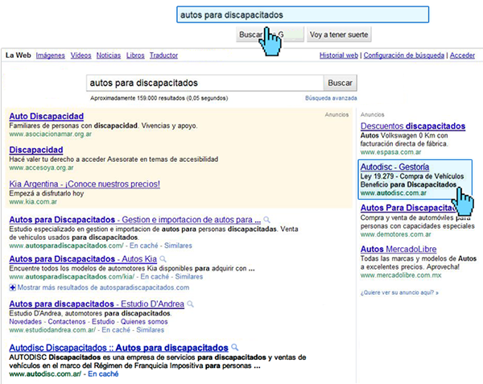The height and width of the screenshot is (384, 483).
Task: Click 'Aproximadamente 159.000 resultados' text
Action: coord(159,98)
